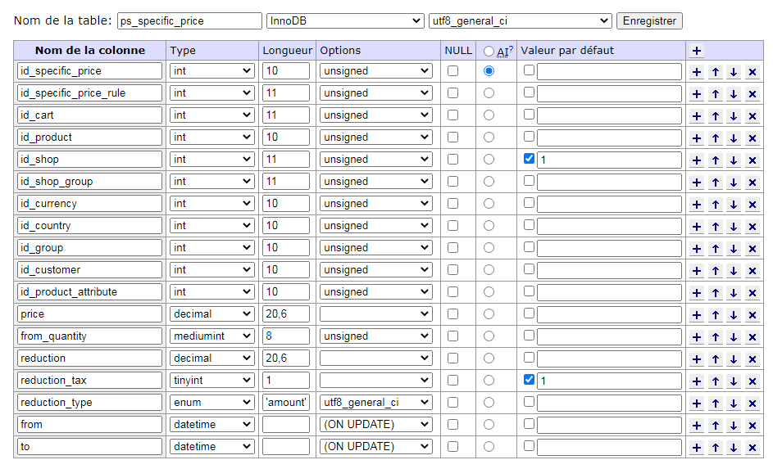Screen dimensions: 773x469
Task: Click the add column plus icon in header
Action: pos(696,51)
